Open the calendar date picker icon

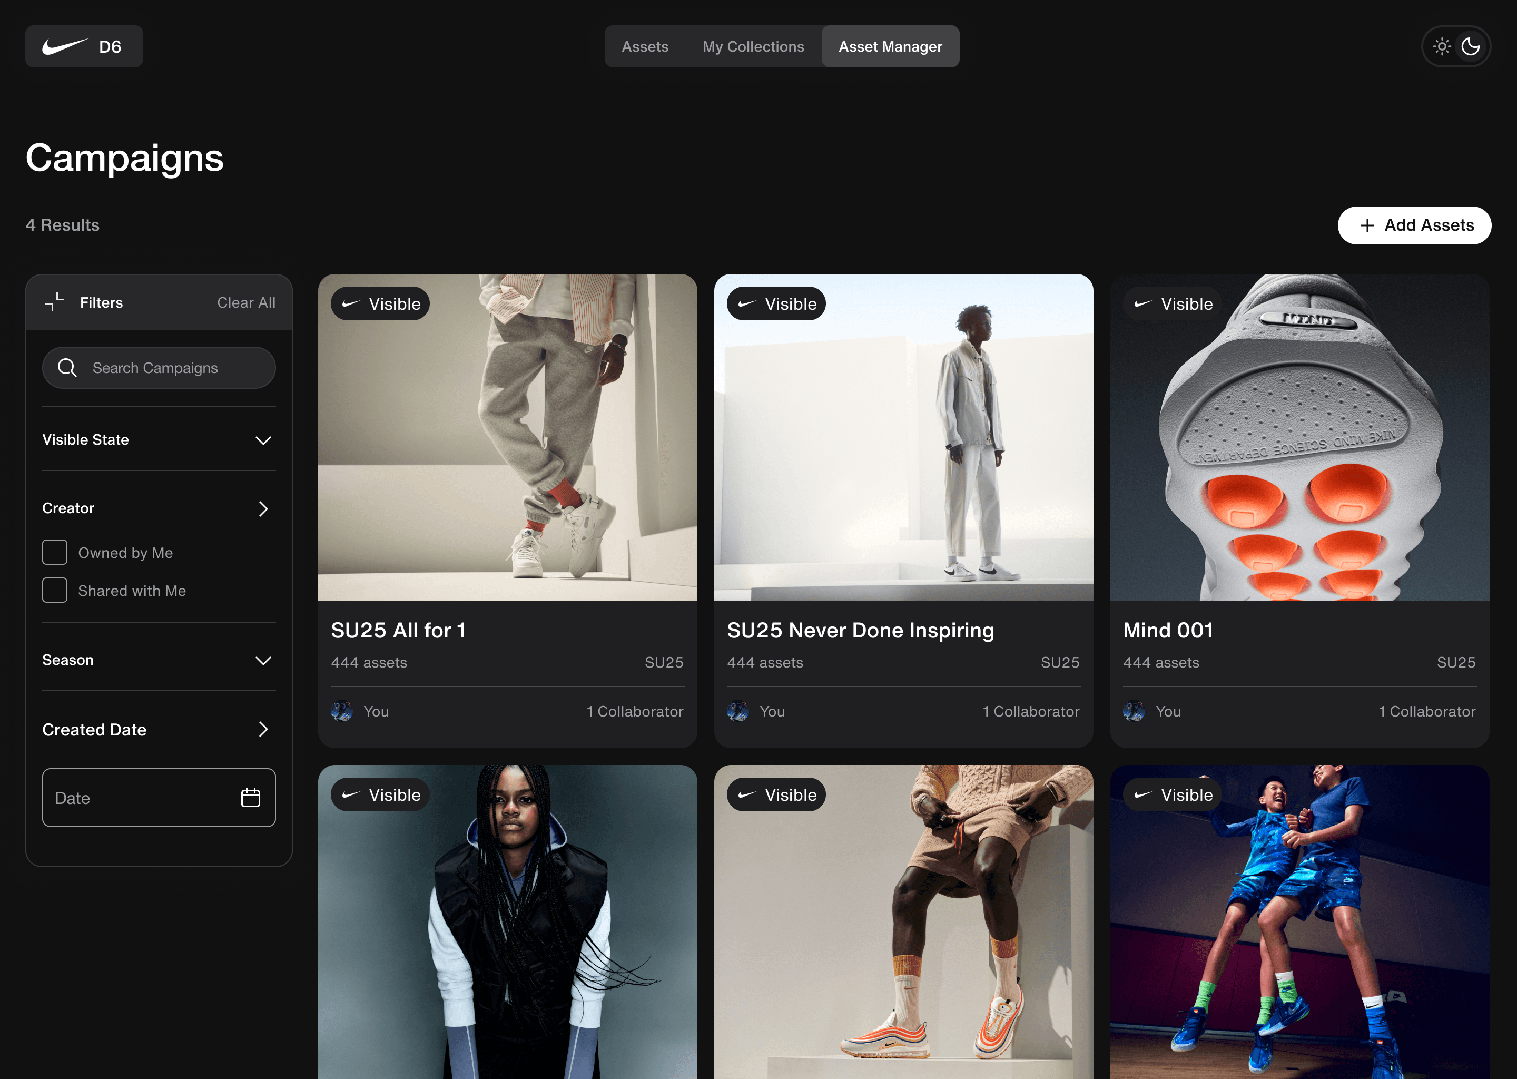(x=250, y=797)
